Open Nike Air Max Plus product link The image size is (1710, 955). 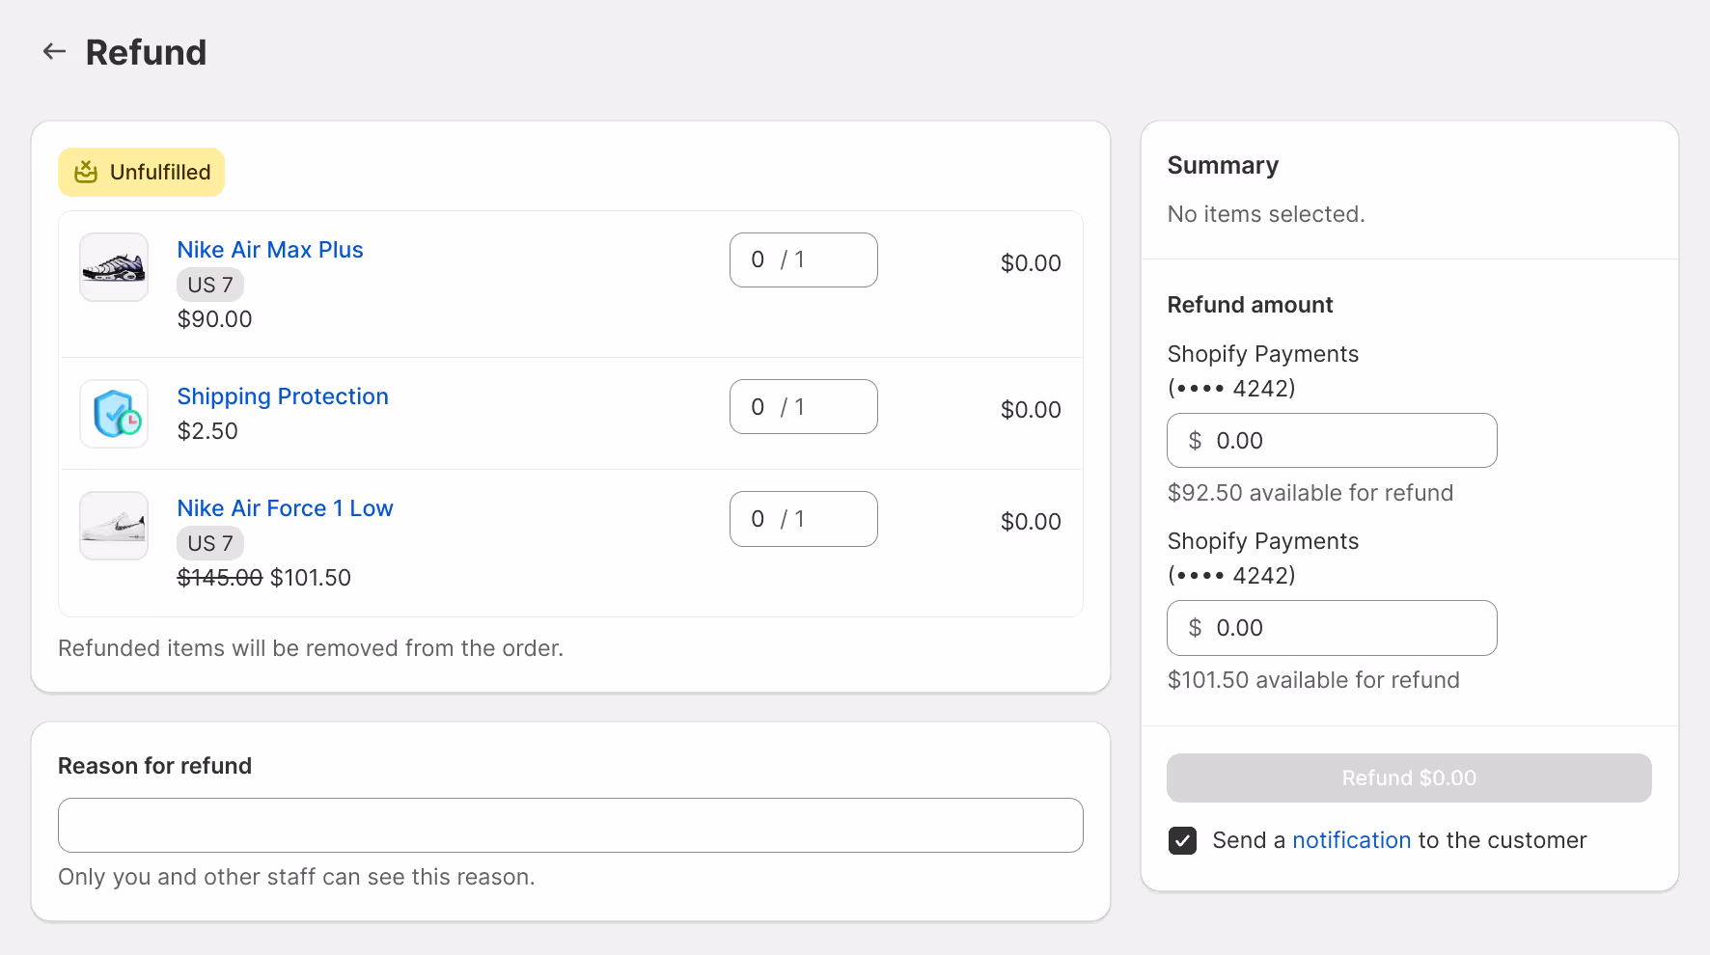(270, 250)
